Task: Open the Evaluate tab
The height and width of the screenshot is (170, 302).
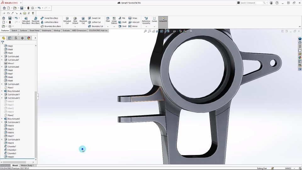Action: click(66, 31)
